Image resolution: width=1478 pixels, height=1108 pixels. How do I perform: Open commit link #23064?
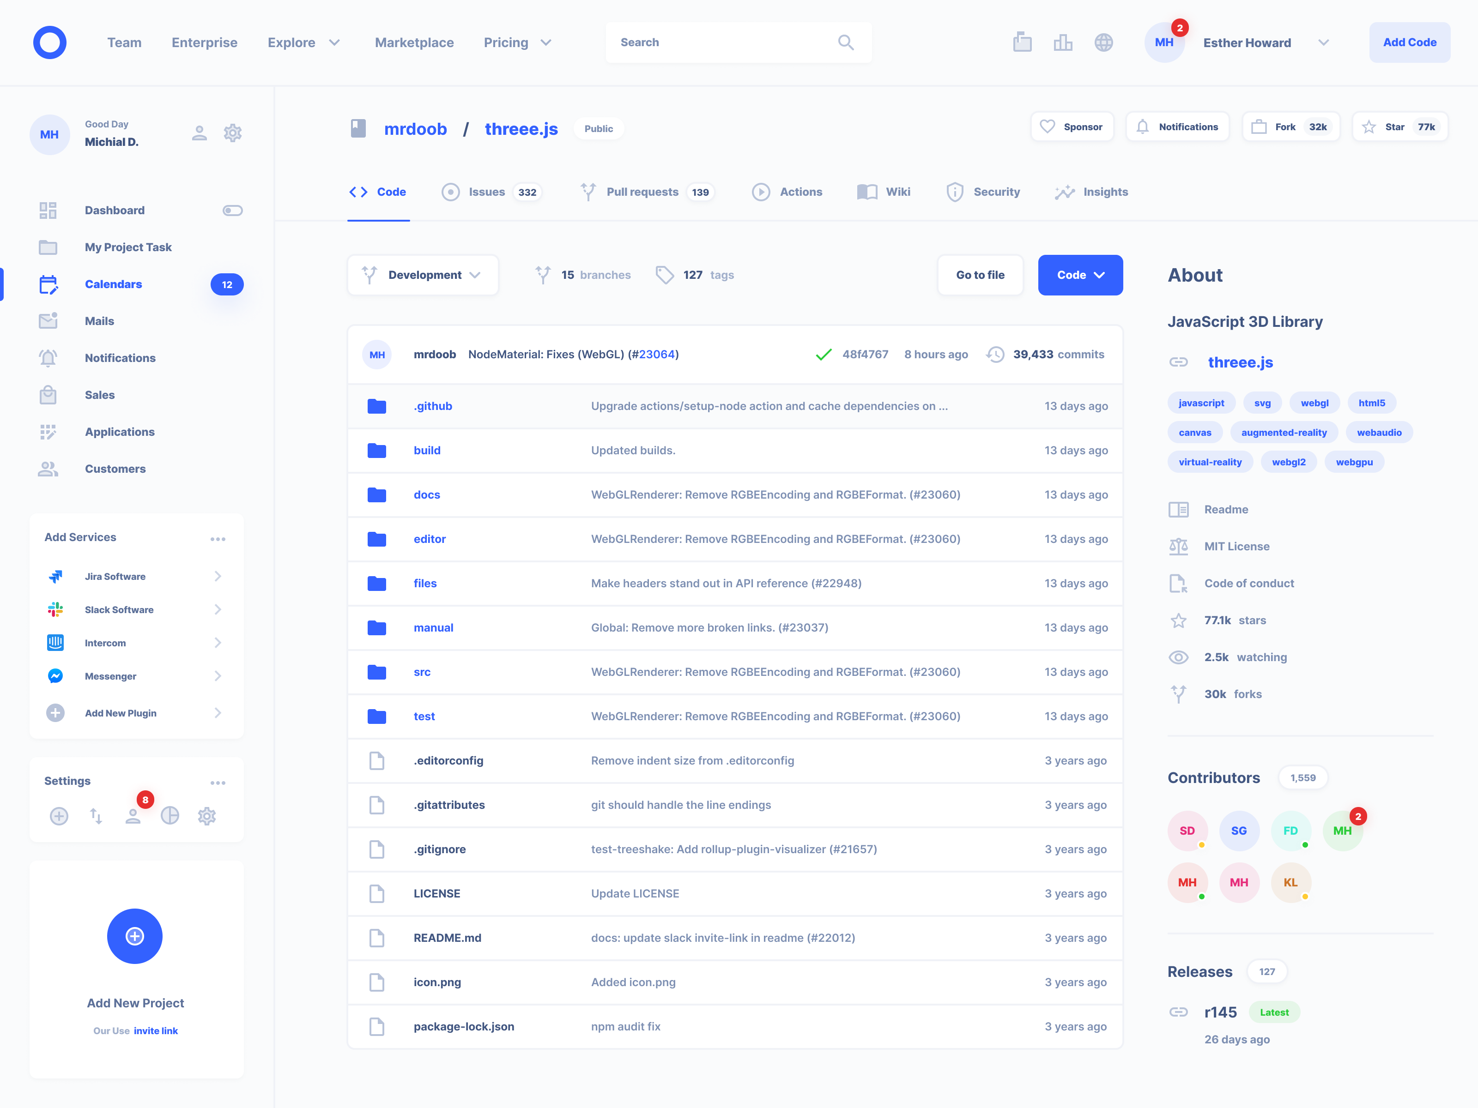pos(656,355)
